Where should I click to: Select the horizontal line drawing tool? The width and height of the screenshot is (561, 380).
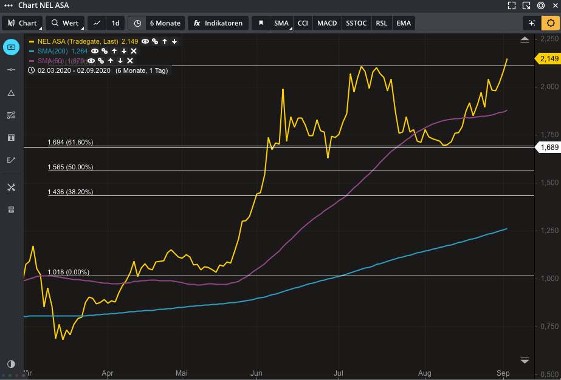click(11, 70)
